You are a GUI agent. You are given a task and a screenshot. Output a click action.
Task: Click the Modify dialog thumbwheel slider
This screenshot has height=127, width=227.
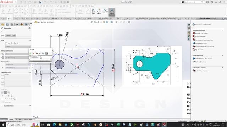click(40, 61)
